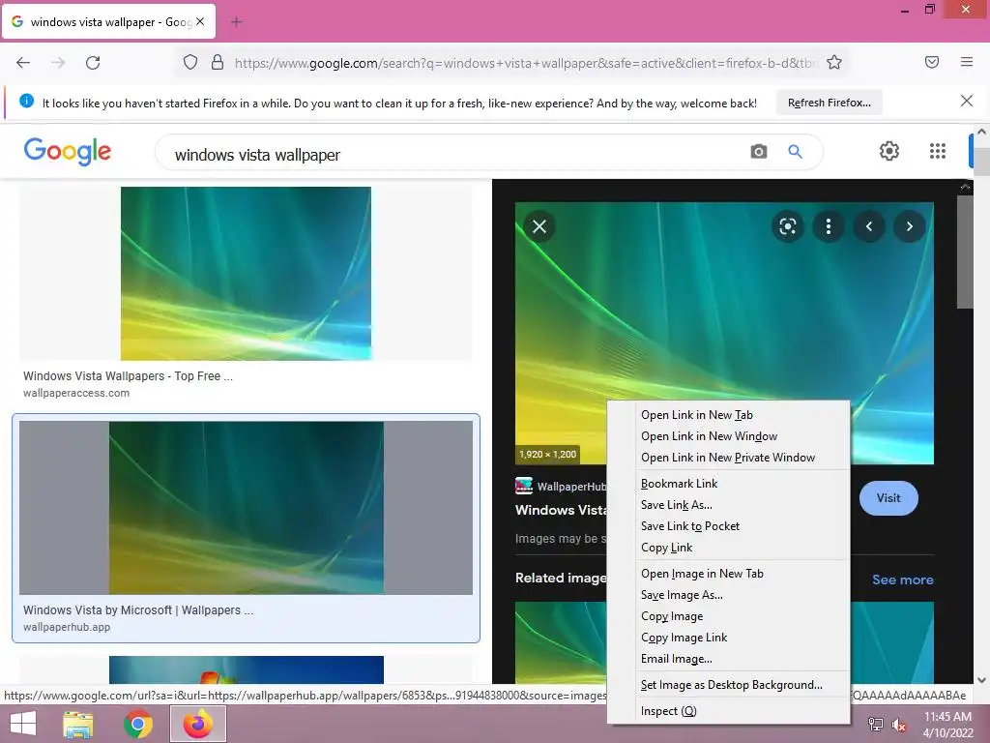Screen dimensions: 990x743
Task: Click the blue magnifier search icon
Action: coord(795,152)
